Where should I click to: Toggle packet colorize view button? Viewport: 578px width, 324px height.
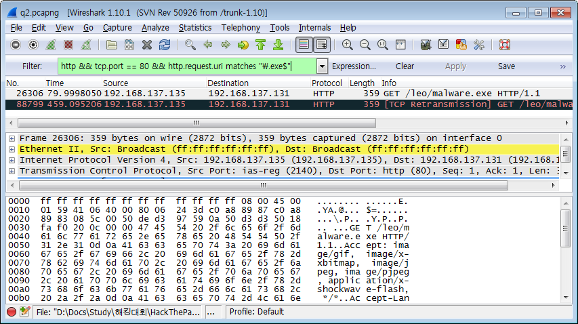point(304,45)
